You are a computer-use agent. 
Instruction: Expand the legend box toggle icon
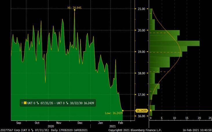22,103
